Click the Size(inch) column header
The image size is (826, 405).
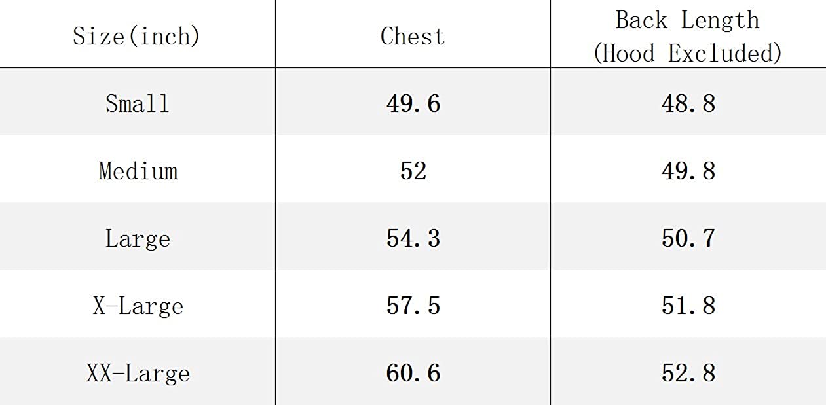136,35
